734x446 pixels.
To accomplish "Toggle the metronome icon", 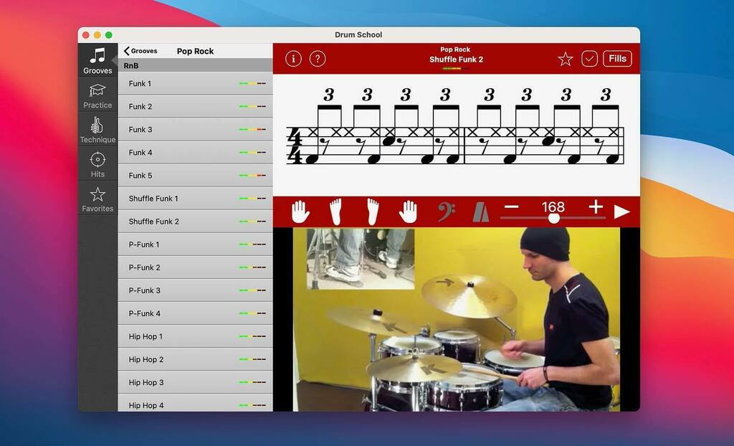I will (x=481, y=212).
